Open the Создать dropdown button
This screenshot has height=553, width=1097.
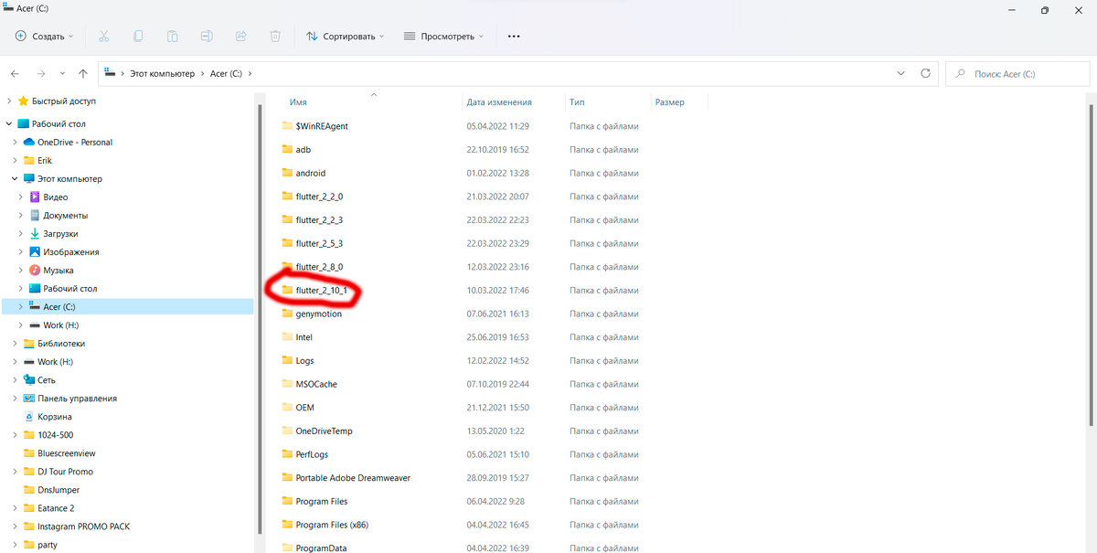[x=45, y=37]
